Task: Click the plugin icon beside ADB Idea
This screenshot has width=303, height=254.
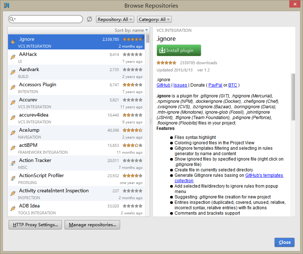Action: pyautogui.click(x=13, y=209)
